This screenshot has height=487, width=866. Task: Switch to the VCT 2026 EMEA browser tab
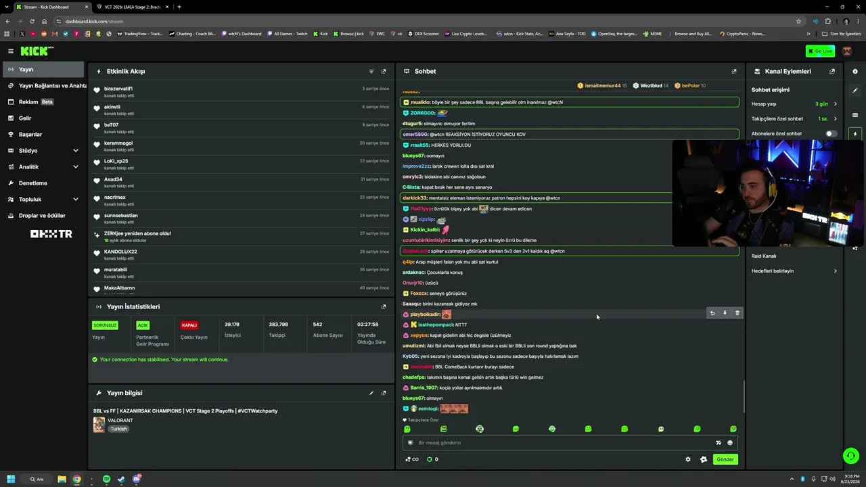pos(133,7)
